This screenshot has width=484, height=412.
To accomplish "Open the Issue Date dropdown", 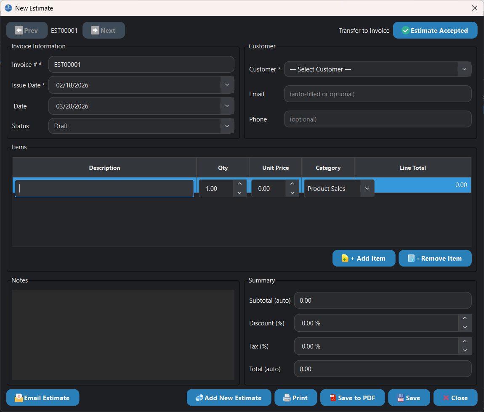I will [x=226, y=85].
